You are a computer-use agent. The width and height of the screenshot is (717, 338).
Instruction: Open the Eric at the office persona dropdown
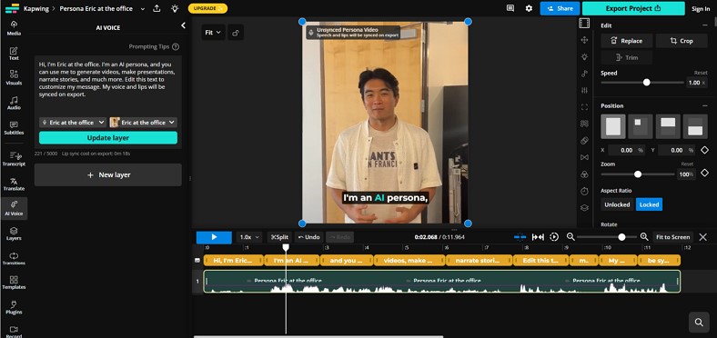tap(143, 123)
